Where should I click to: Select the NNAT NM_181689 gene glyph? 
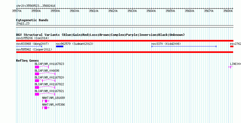tap(46, 101)
